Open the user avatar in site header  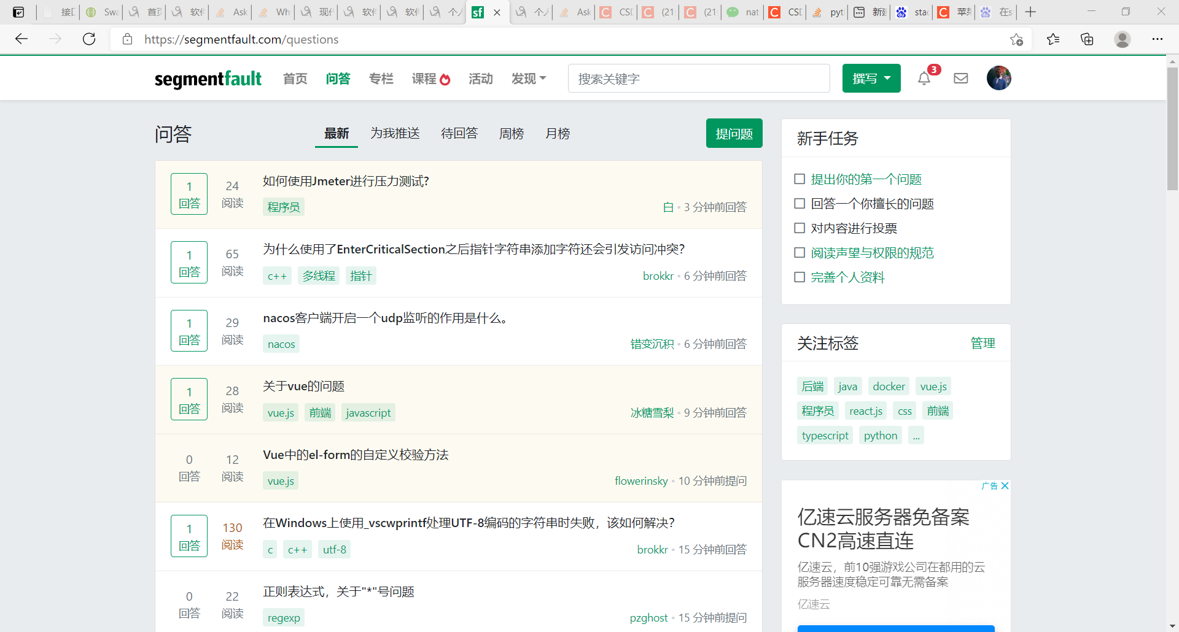pos(999,78)
